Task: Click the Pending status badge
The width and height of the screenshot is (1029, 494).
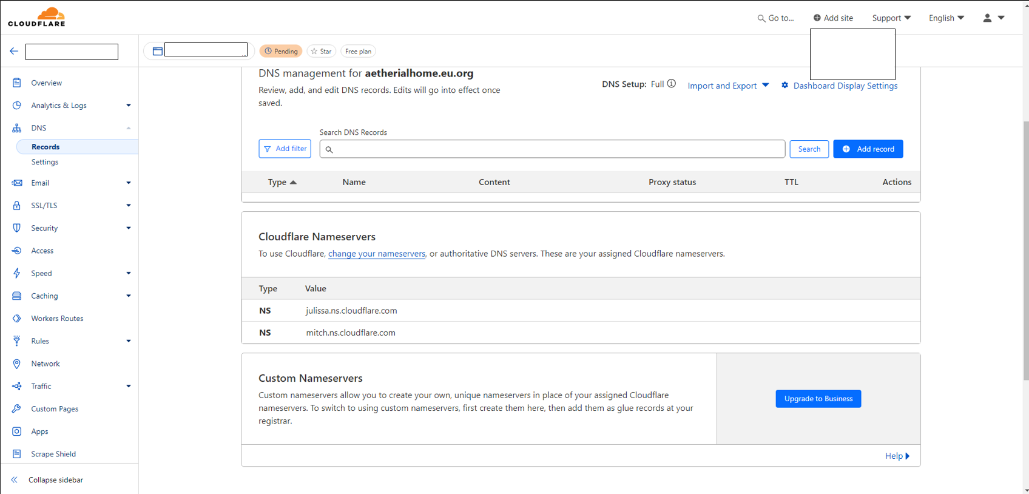Action: point(281,51)
